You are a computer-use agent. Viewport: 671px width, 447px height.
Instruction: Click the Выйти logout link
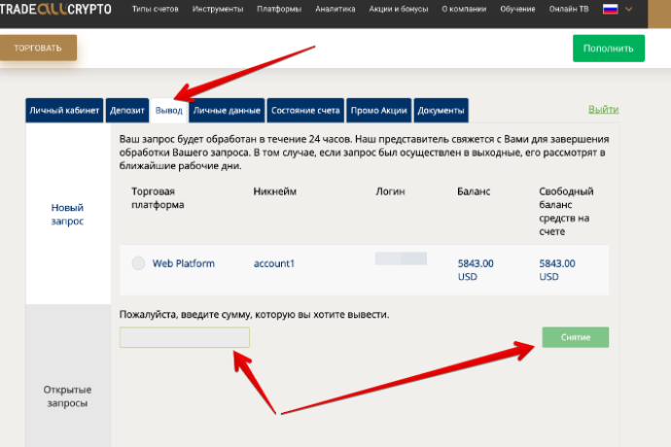(603, 110)
